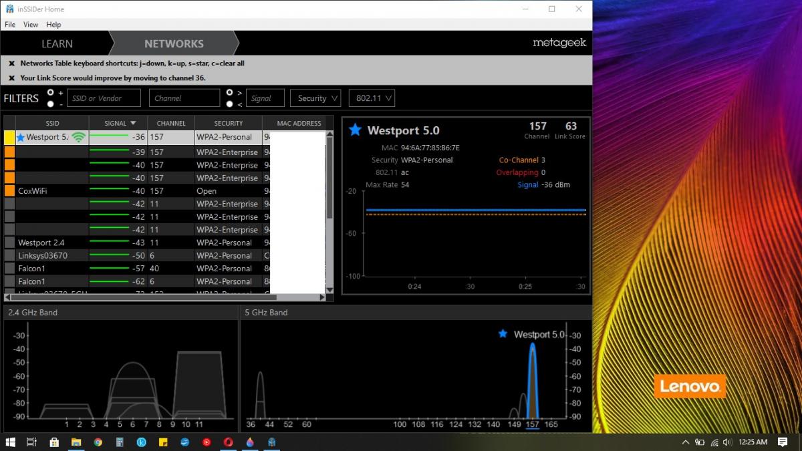Screen dimensions: 802x451
Task: Switch to the NETWORKS tab
Action: pos(174,43)
